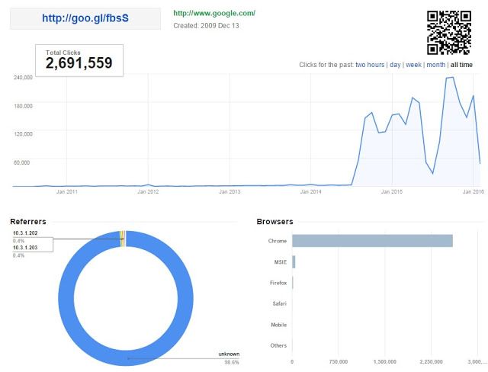Click the Firefox label in Browsers chart

pyautogui.click(x=278, y=283)
